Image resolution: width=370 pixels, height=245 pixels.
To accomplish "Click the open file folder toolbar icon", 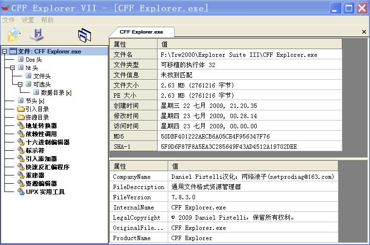I will tap(14, 35).
